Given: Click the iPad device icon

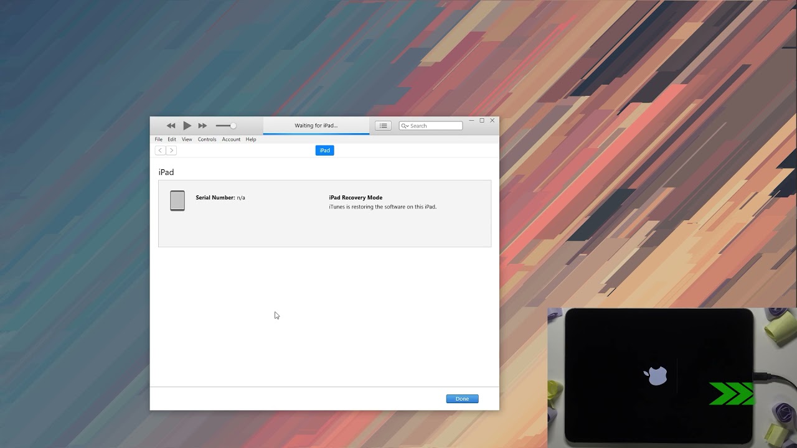Looking at the screenshot, I should pyautogui.click(x=177, y=200).
